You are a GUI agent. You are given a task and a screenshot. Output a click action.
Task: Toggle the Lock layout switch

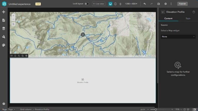87,4
